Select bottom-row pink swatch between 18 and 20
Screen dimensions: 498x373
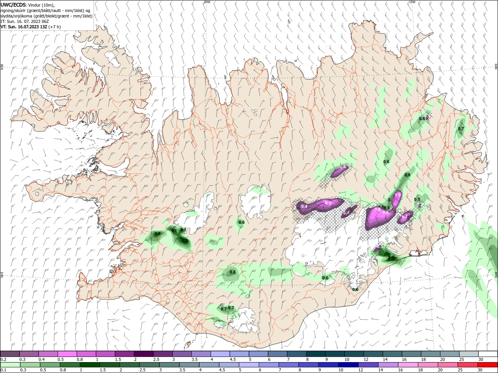(x=428, y=365)
